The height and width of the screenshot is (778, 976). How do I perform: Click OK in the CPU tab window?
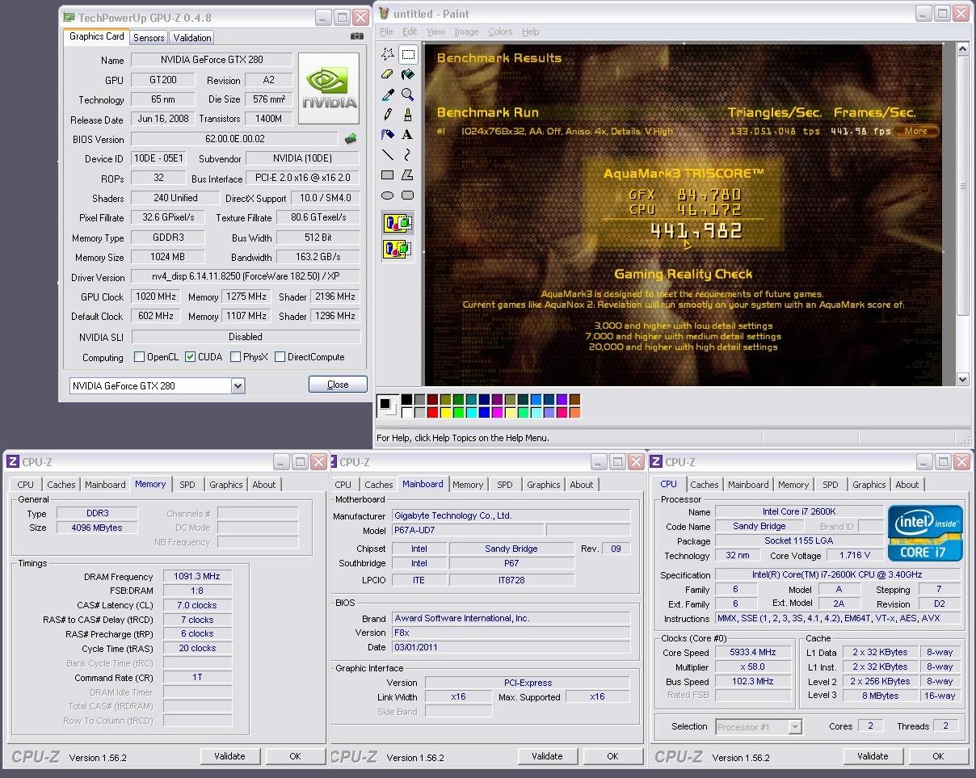coord(938,756)
